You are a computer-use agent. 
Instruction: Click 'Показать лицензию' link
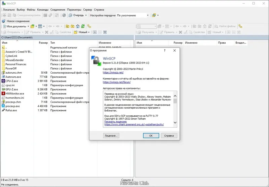coord(115,122)
